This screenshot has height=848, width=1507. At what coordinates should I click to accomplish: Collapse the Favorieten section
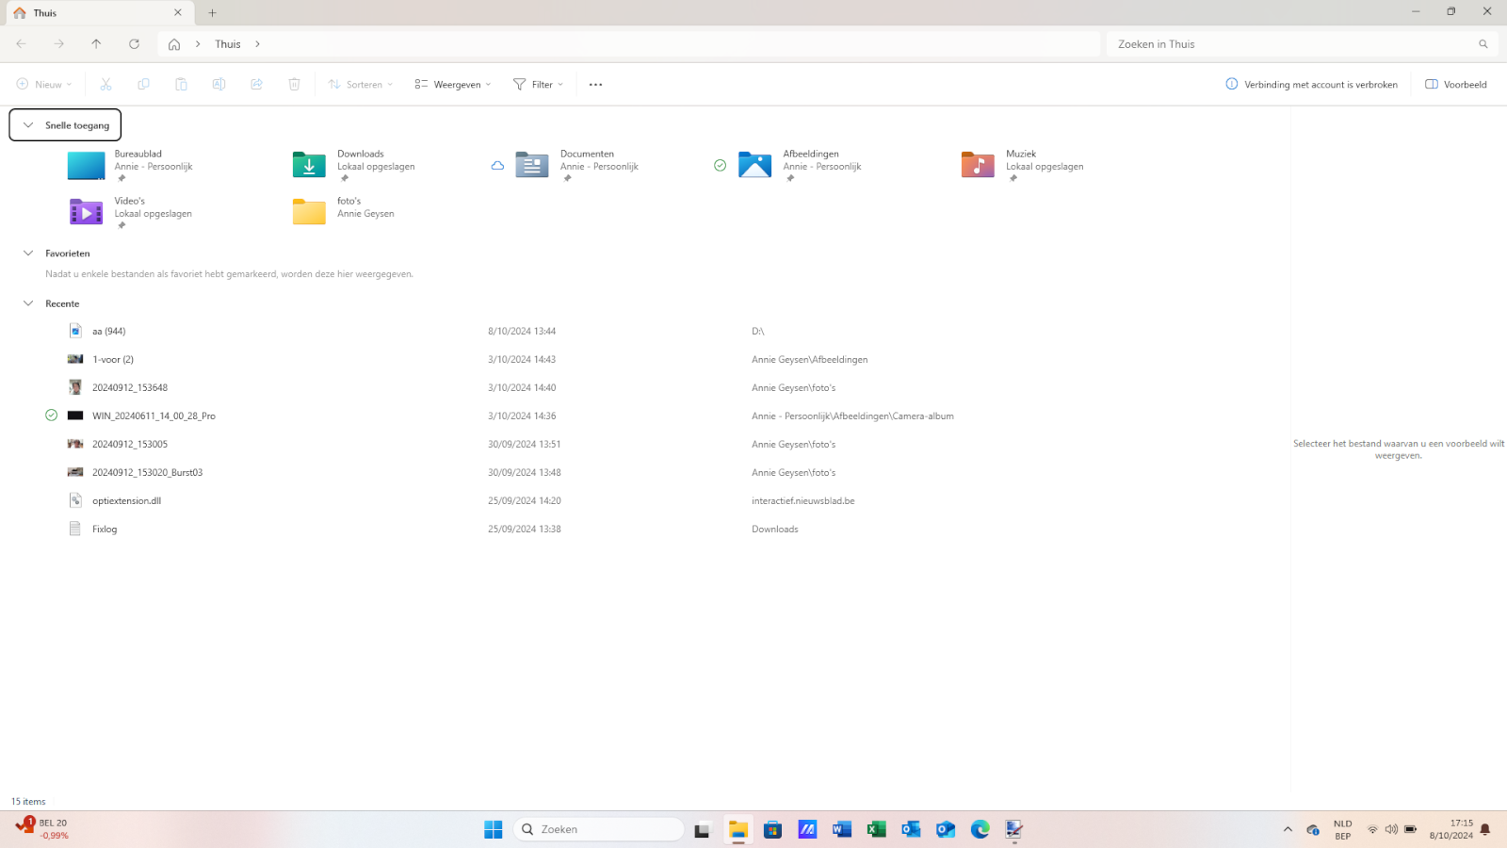click(28, 253)
